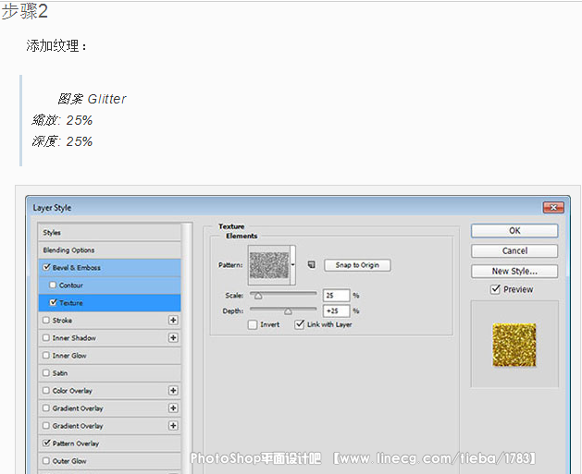Click the plus icon beside Stroke
Screen dimensions: 582x474
pos(173,321)
